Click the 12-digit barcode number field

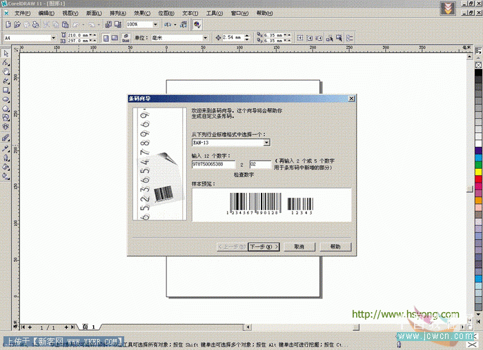(213, 165)
